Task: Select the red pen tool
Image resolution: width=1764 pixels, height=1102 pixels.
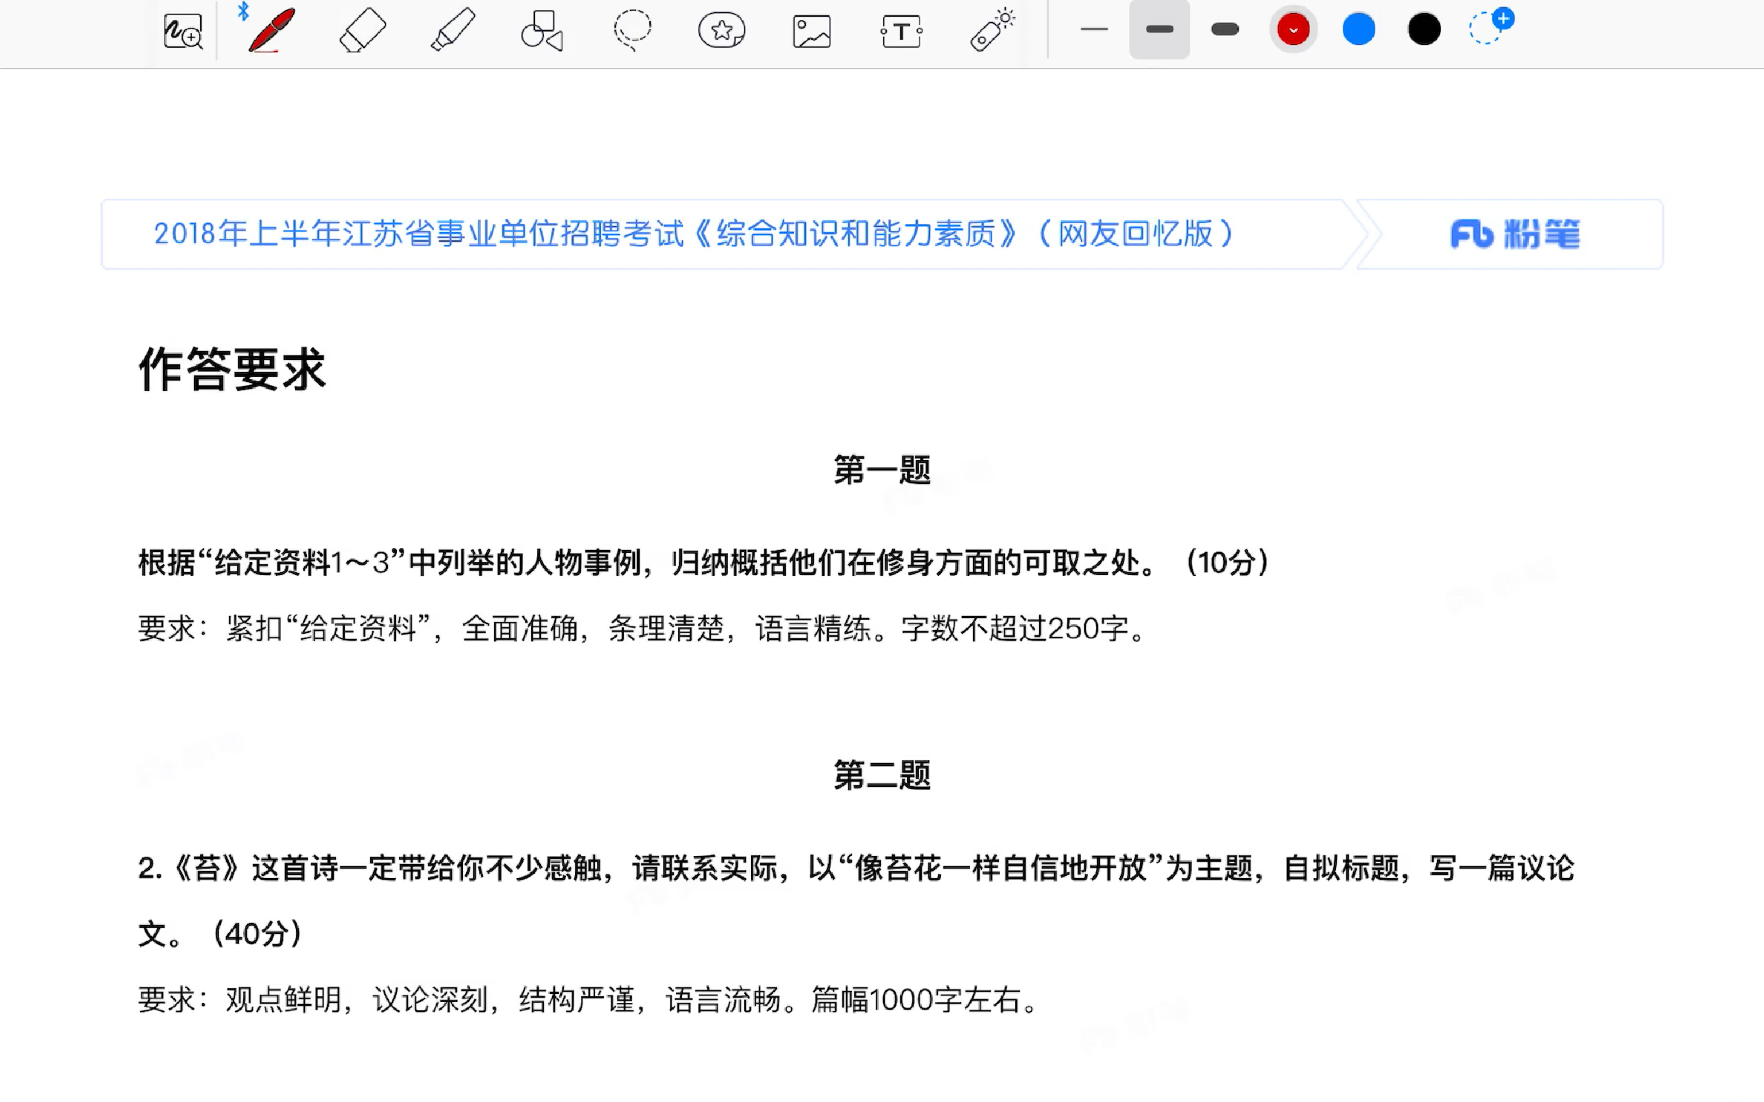Action: point(271,30)
